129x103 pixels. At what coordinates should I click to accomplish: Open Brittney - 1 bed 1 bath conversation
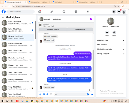click(x=18, y=81)
